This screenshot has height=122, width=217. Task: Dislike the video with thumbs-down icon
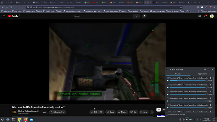tap(101, 112)
